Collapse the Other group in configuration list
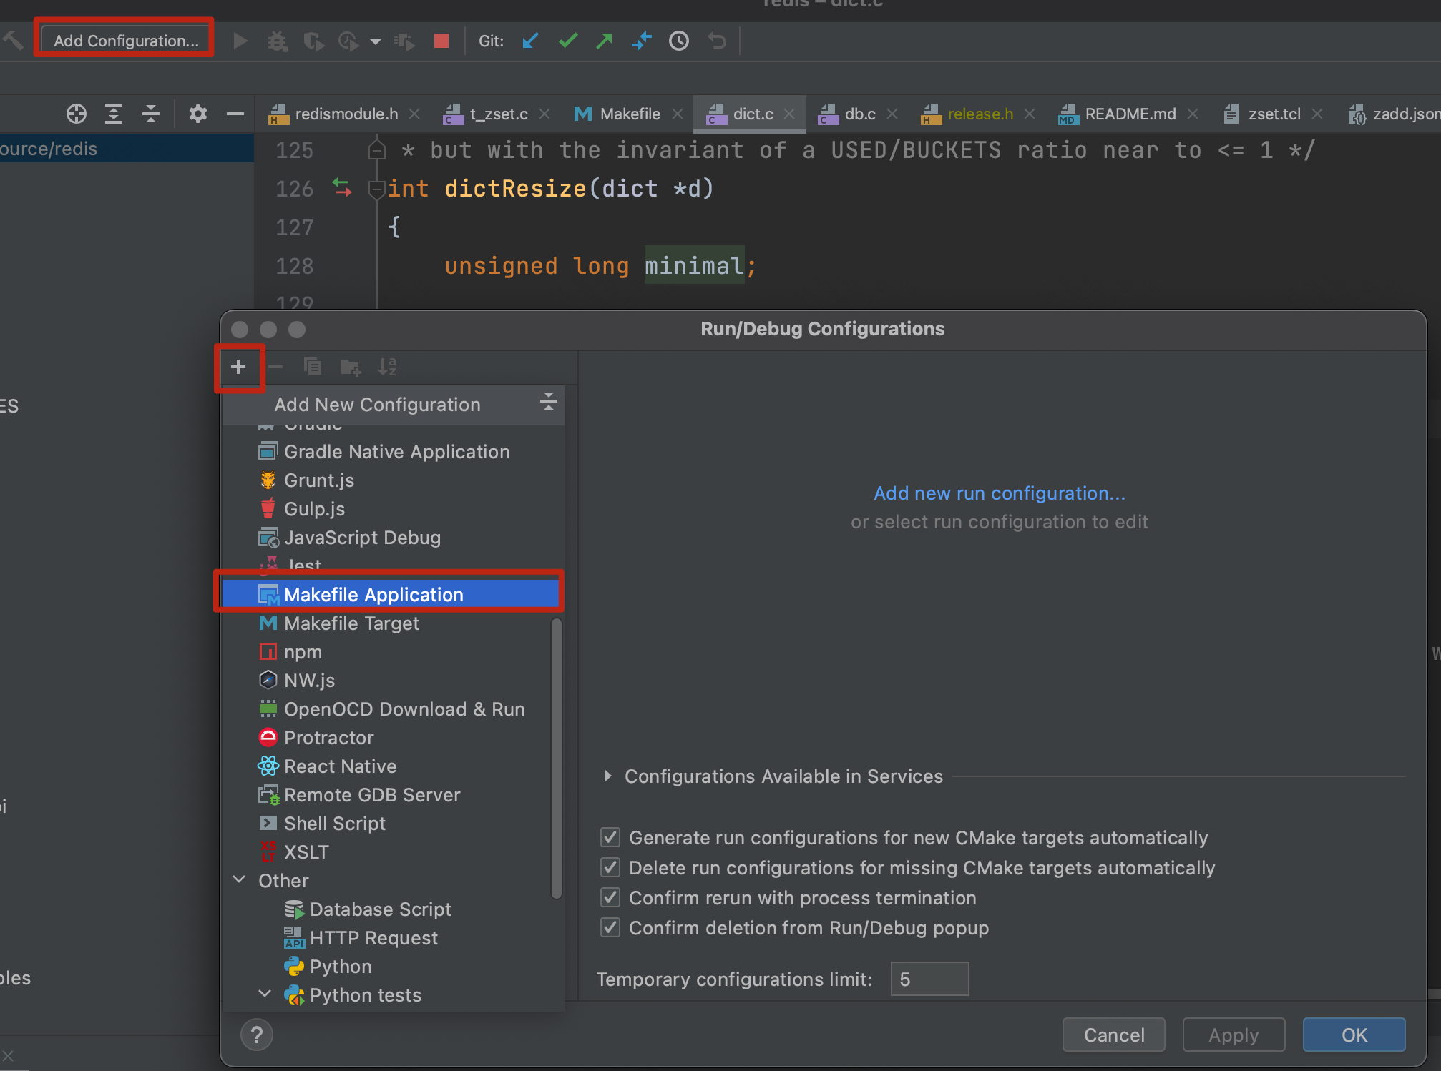Screen dimensions: 1441x1071 240,880
